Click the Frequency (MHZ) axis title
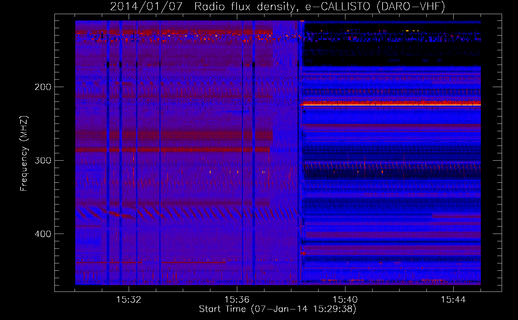 24,153
